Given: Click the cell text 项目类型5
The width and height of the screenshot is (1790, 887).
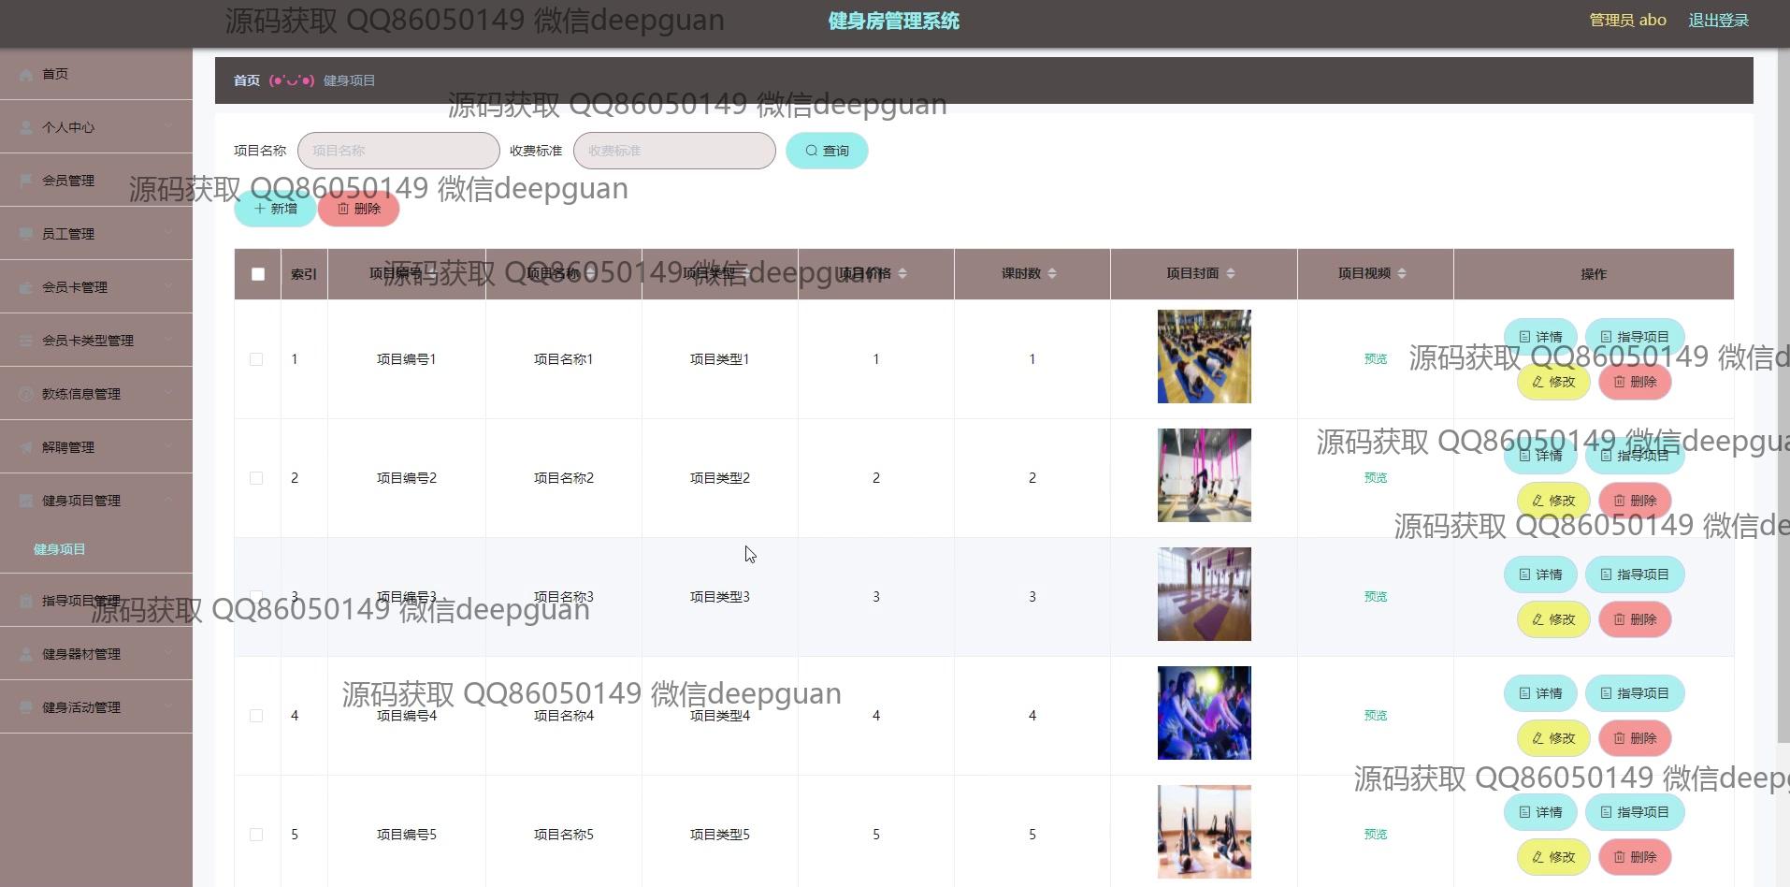Looking at the screenshot, I should click(720, 835).
